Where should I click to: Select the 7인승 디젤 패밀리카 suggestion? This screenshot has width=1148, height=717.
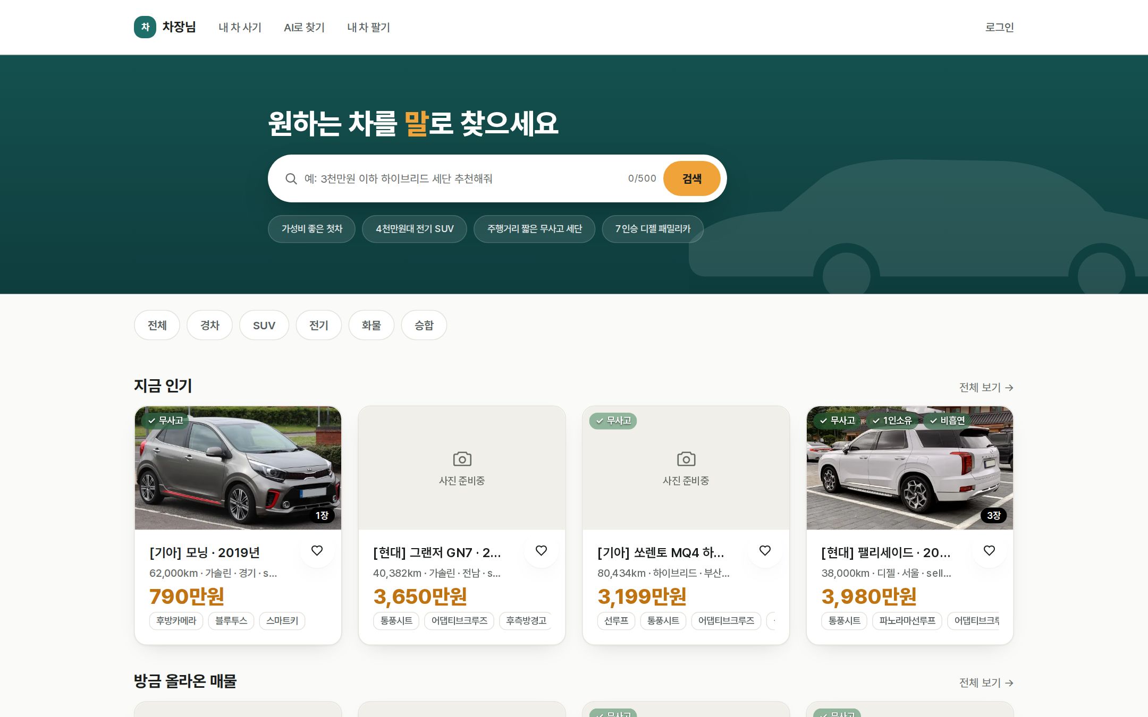click(653, 229)
